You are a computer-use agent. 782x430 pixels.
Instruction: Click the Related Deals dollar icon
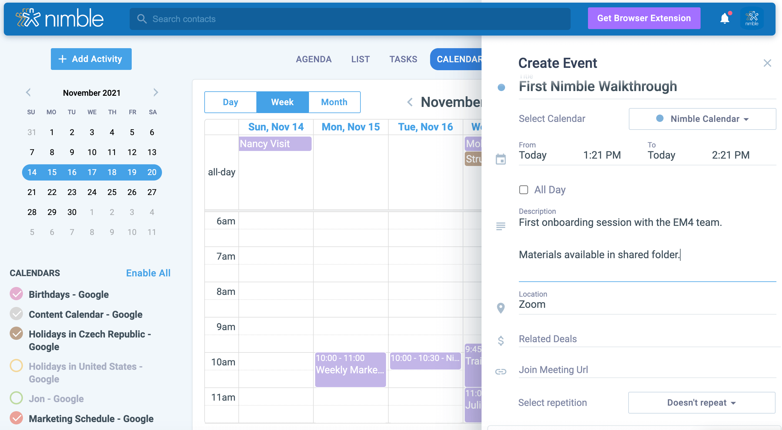pyautogui.click(x=501, y=340)
